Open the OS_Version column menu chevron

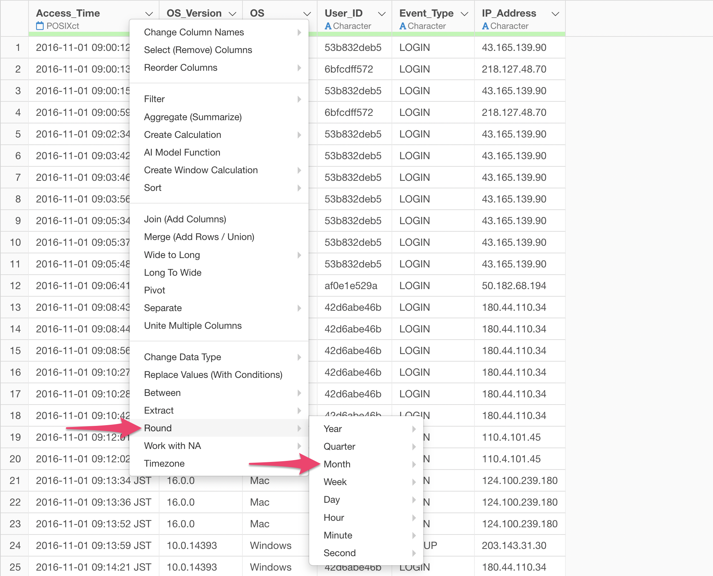pyautogui.click(x=233, y=14)
